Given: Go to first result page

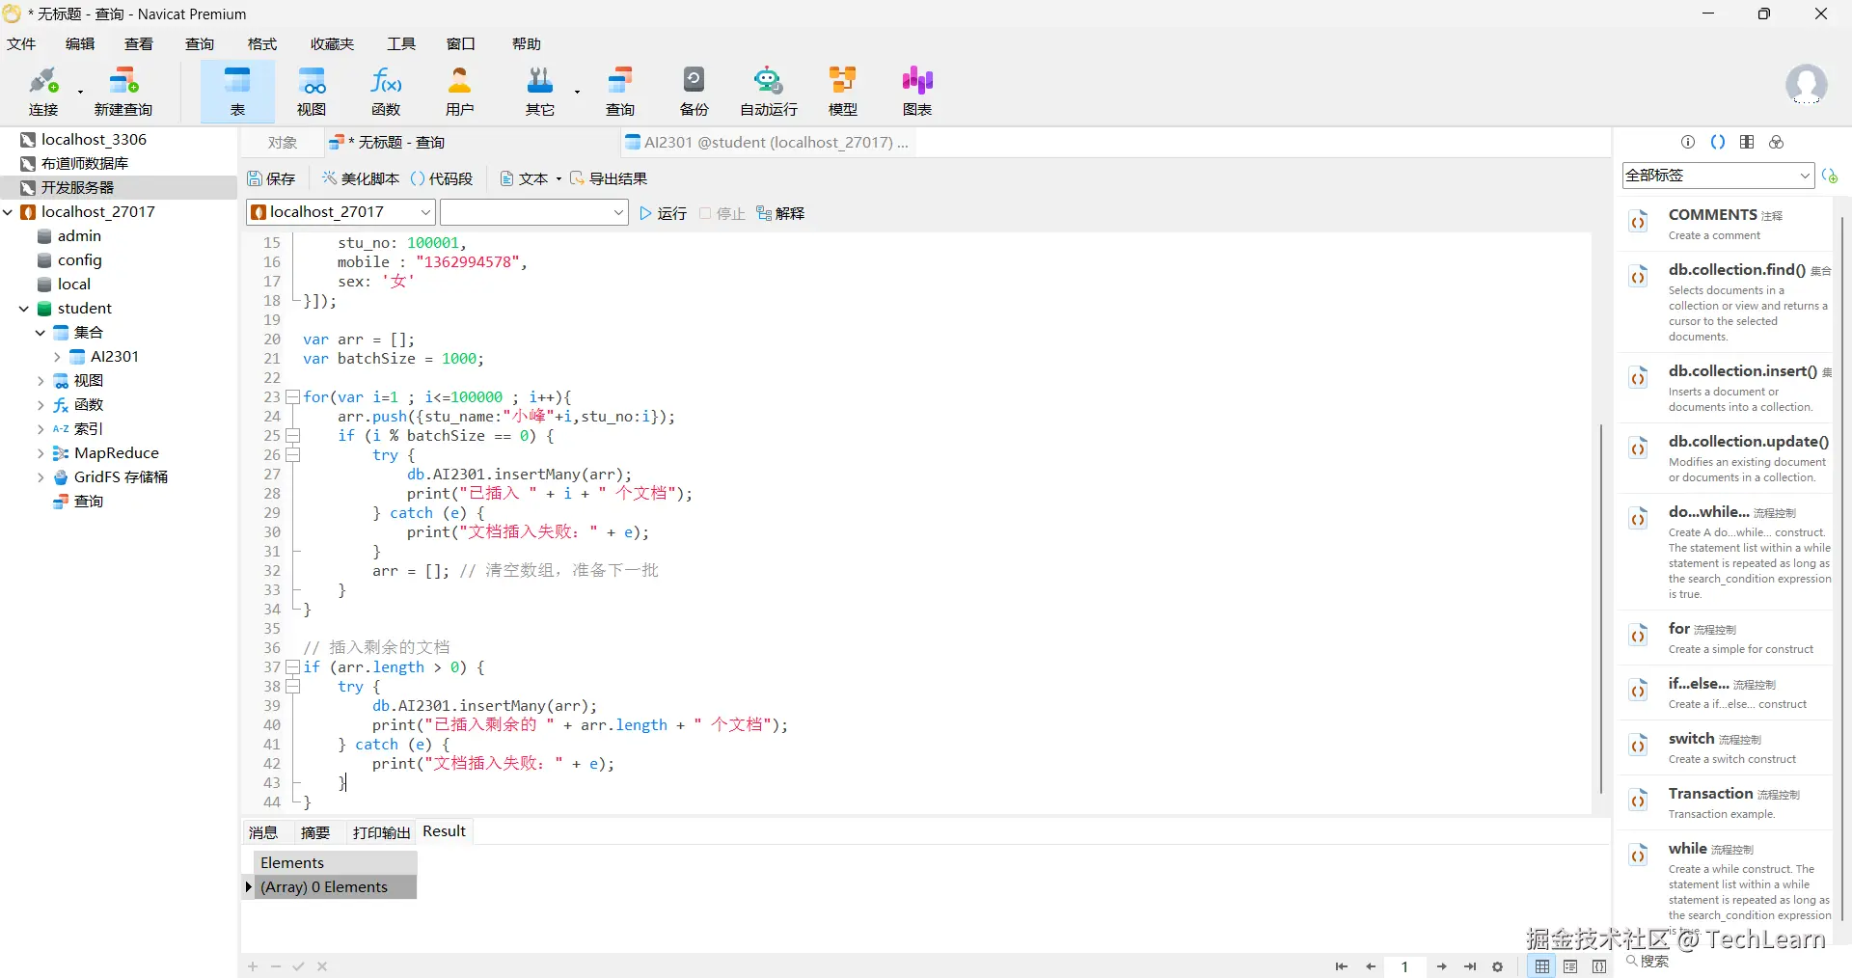Looking at the screenshot, I should 1341,966.
